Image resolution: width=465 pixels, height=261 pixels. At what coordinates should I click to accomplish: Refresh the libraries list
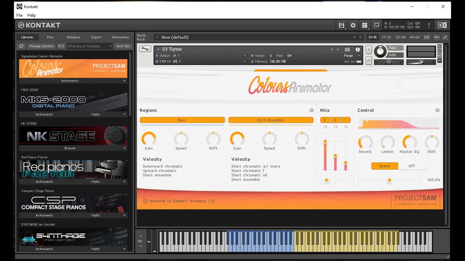point(21,46)
